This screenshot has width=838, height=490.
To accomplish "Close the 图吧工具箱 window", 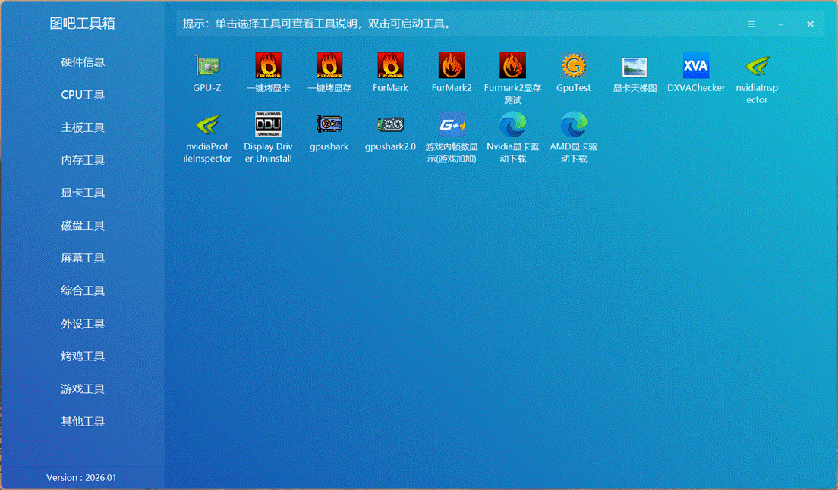I will click(x=810, y=24).
